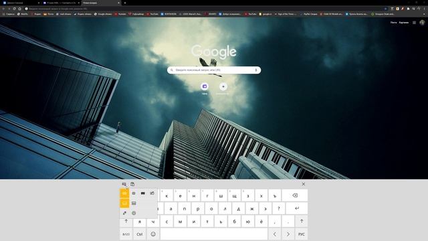
Task: Click the Google logo
Action: pos(214,52)
